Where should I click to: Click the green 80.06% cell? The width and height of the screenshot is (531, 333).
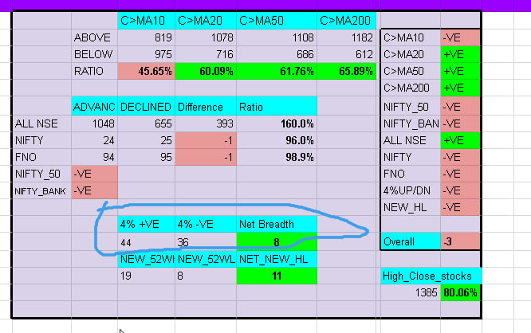point(460,292)
